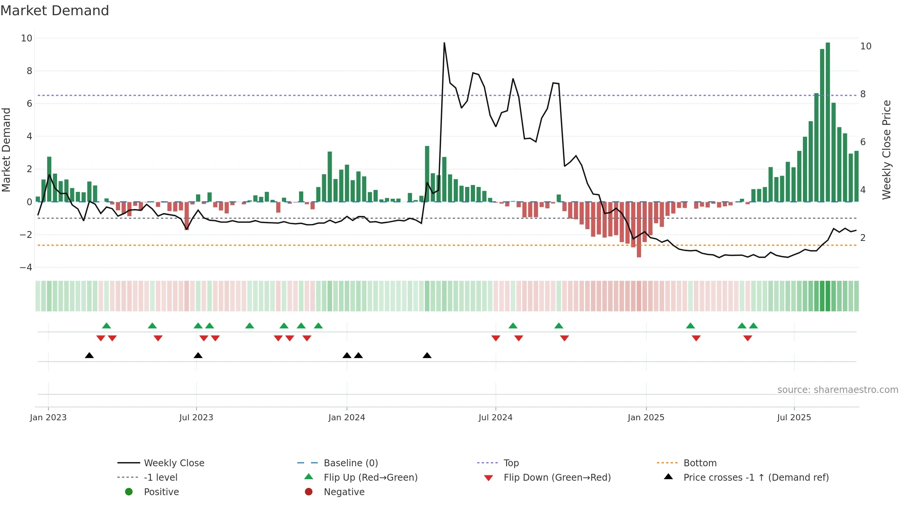
Task: Click the 6 tick on Weekly Close Price axis
Action: 863,142
